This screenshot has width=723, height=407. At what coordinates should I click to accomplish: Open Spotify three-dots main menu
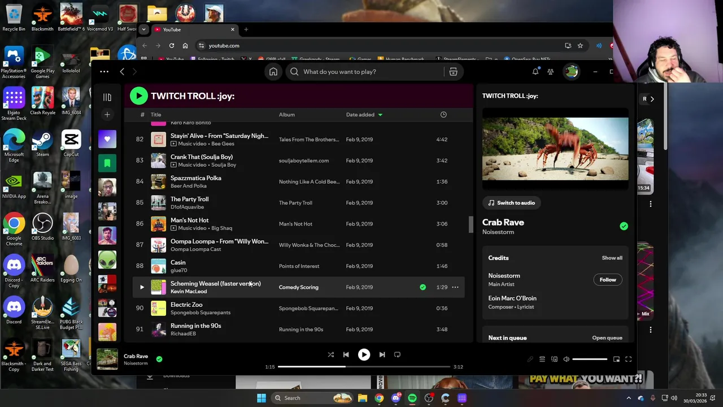tap(104, 72)
